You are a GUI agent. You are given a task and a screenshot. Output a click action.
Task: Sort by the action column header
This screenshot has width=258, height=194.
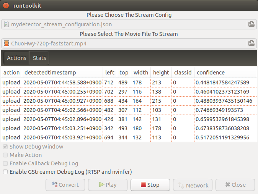coord(11,73)
